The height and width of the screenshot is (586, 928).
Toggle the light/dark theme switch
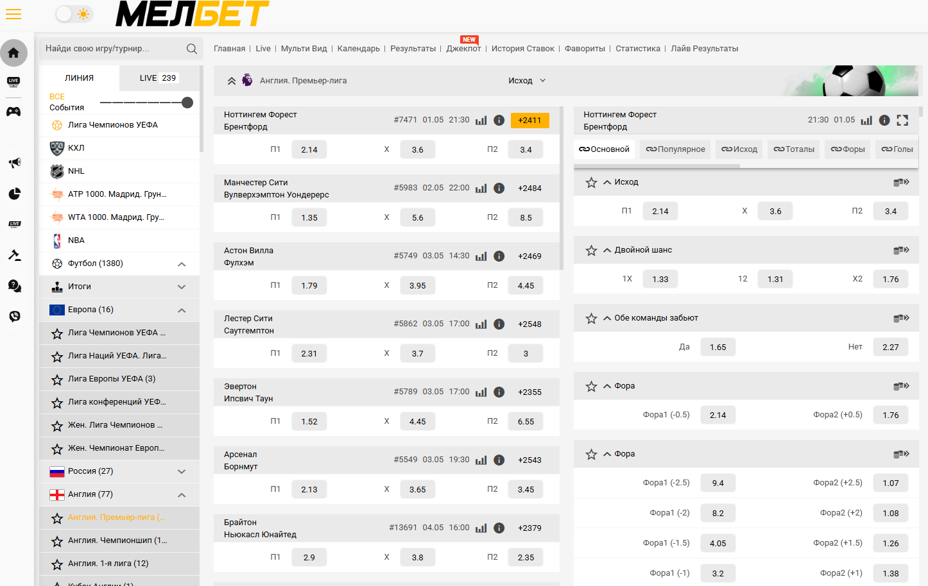point(74,14)
